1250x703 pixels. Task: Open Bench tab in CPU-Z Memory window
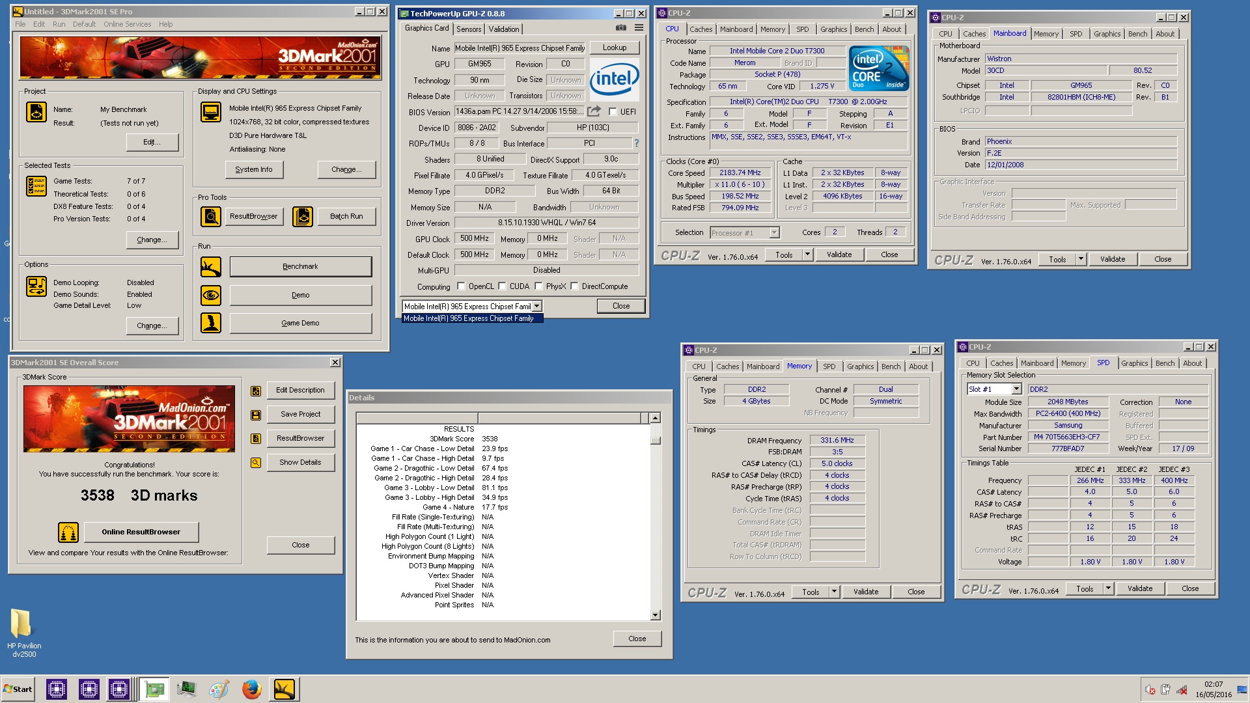point(891,366)
